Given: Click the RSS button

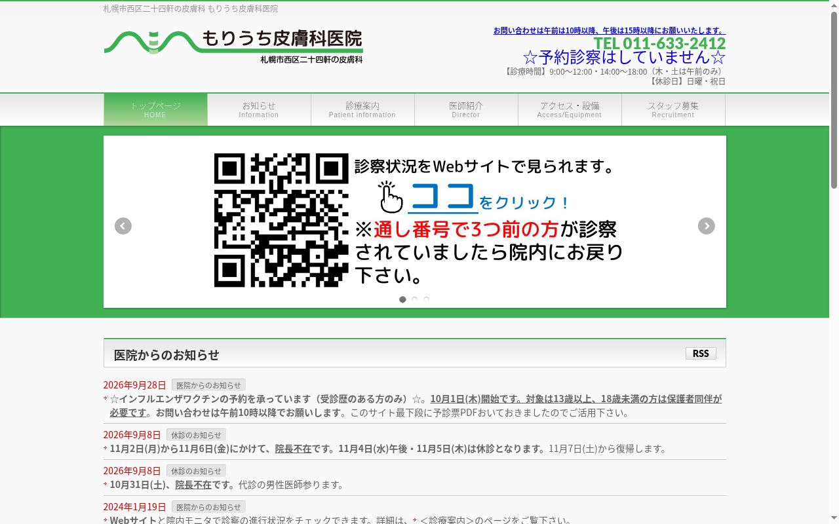Looking at the screenshot, I should click(701, 354).
